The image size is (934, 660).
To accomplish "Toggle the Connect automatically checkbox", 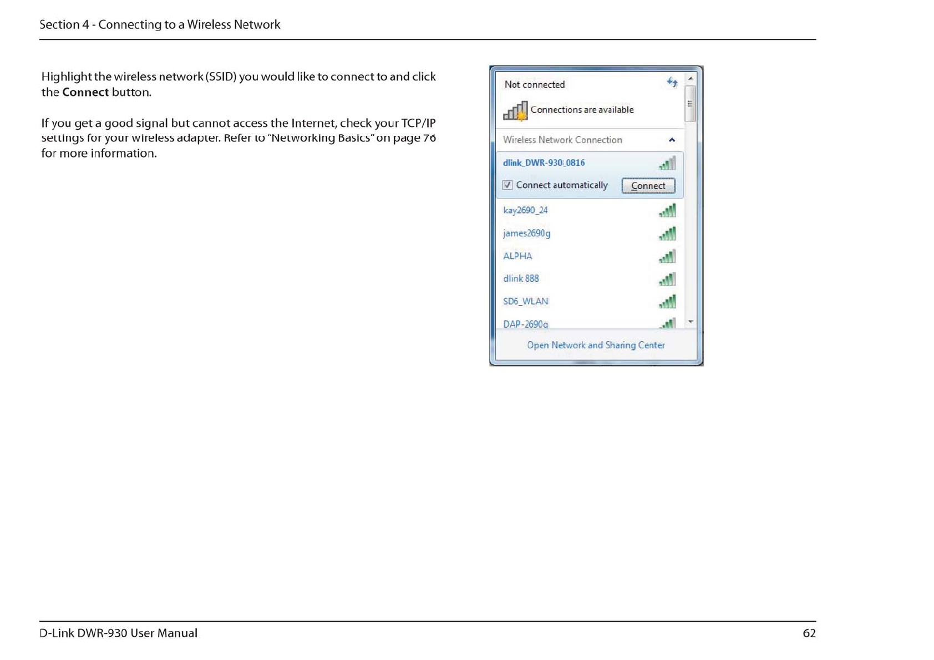I will click(x=507, y=185).
